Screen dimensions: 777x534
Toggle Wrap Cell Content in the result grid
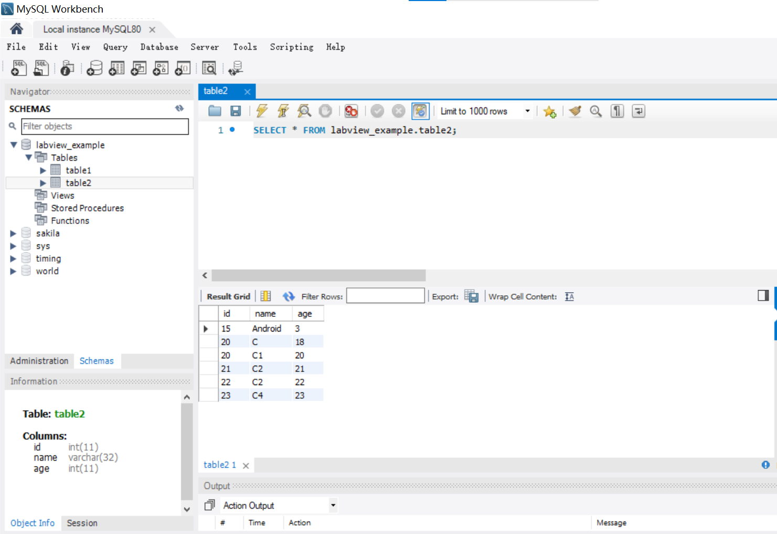[x=569, y=296]
